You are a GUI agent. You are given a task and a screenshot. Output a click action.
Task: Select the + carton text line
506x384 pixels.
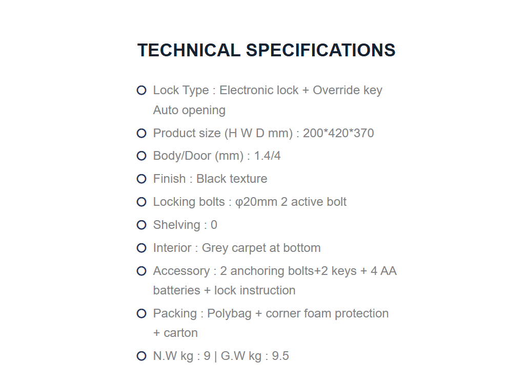click(175, 333)
